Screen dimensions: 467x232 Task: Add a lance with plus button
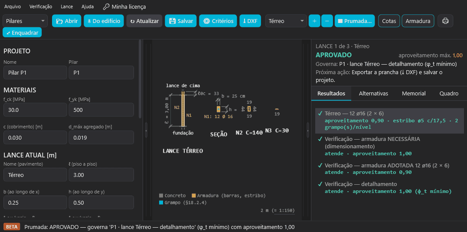click(x=314, y=21)
